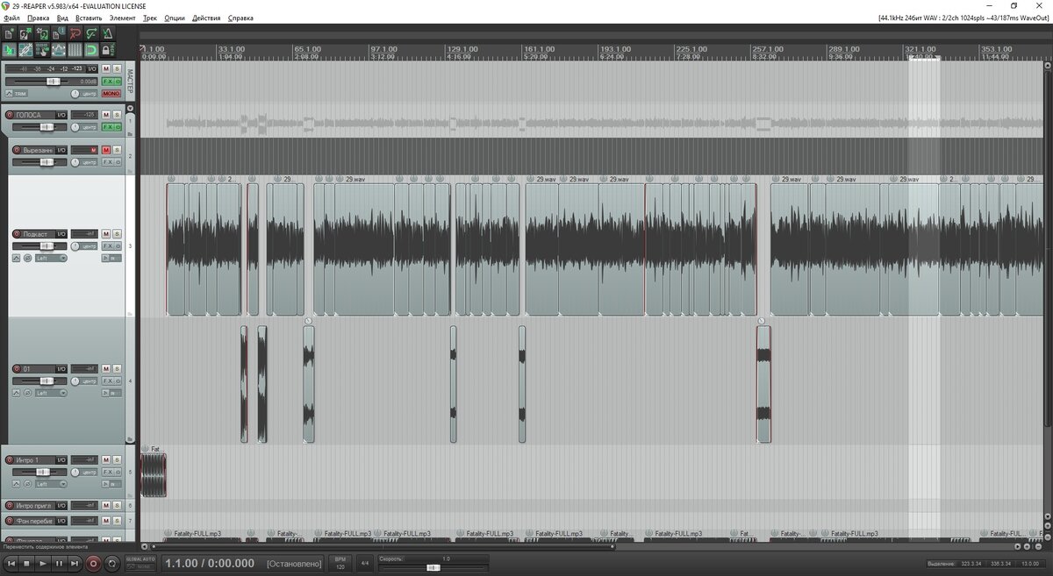Arm record on ГОЛОСА track
The image size is (1053, 576).
pos(10,115)
